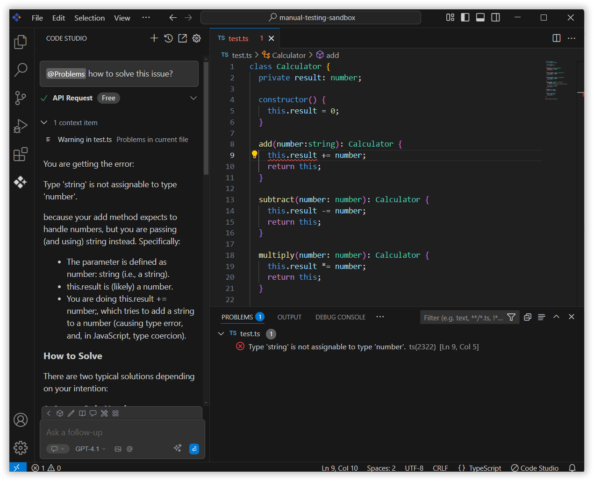Click the lightbulb quick fix icon
This screenshot has width=594, height=481.
pos(255,155)
